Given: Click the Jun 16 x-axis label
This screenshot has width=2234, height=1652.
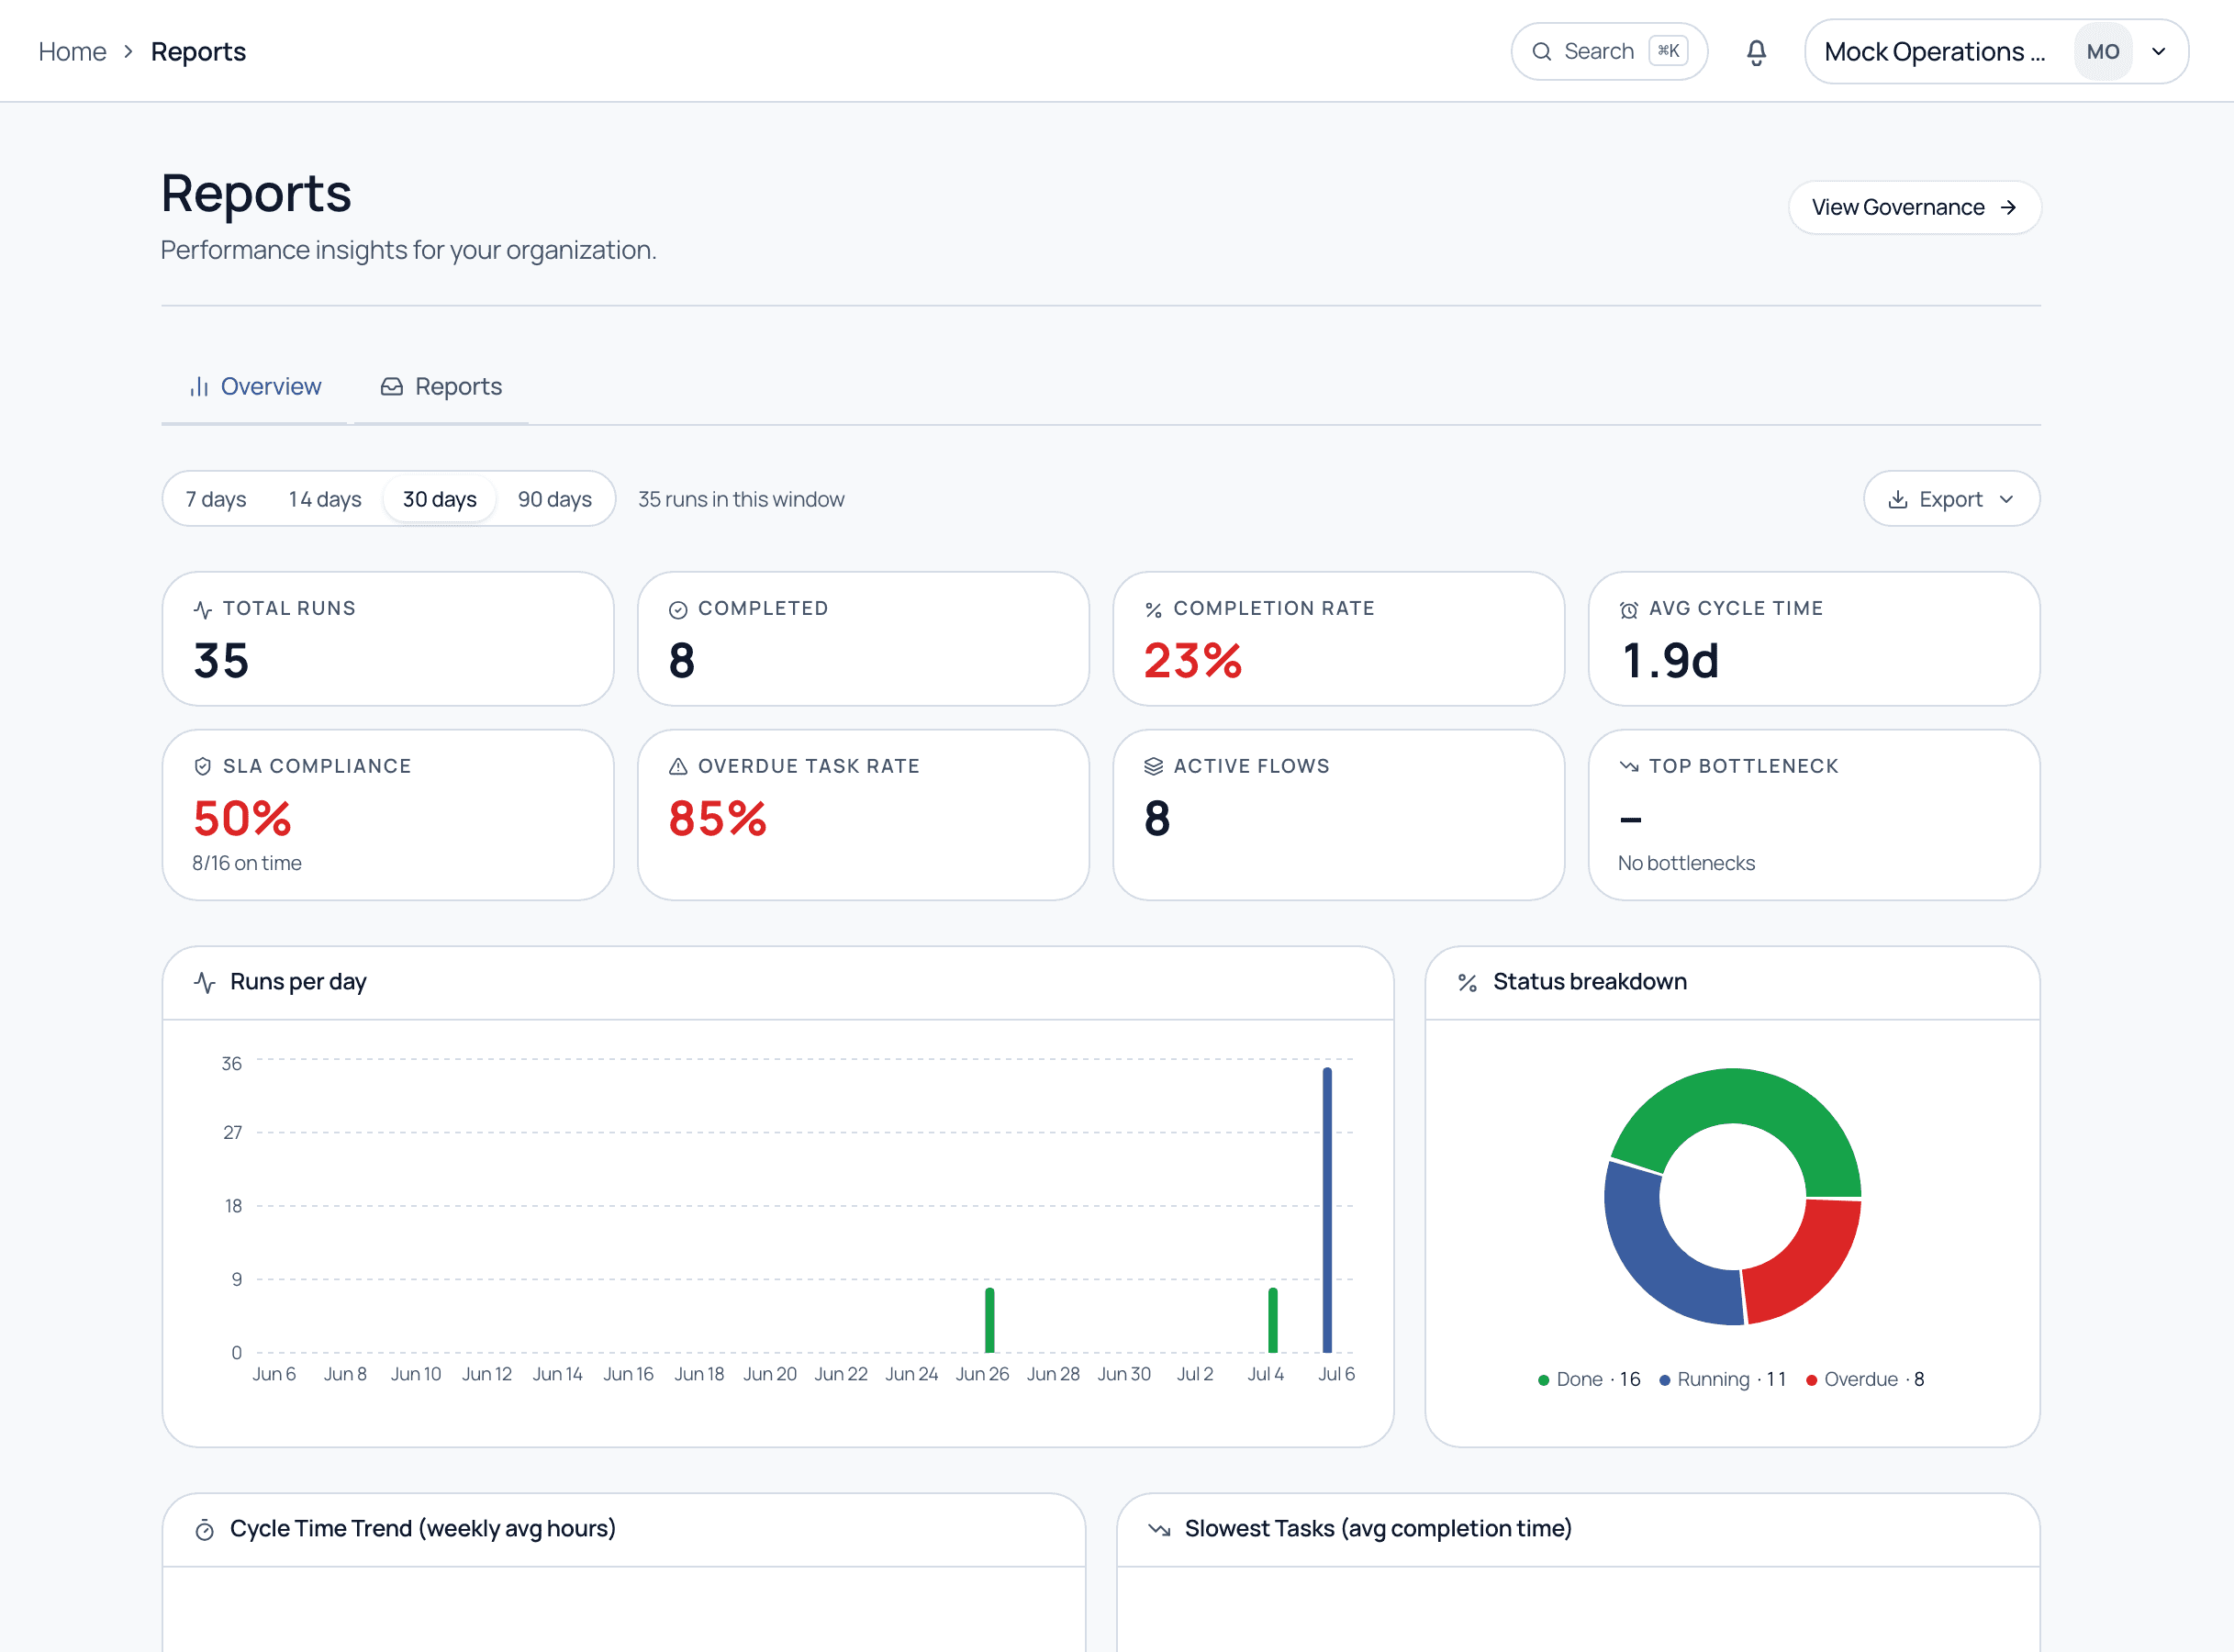Looking at the screenshot, I should pos(628,1375).
